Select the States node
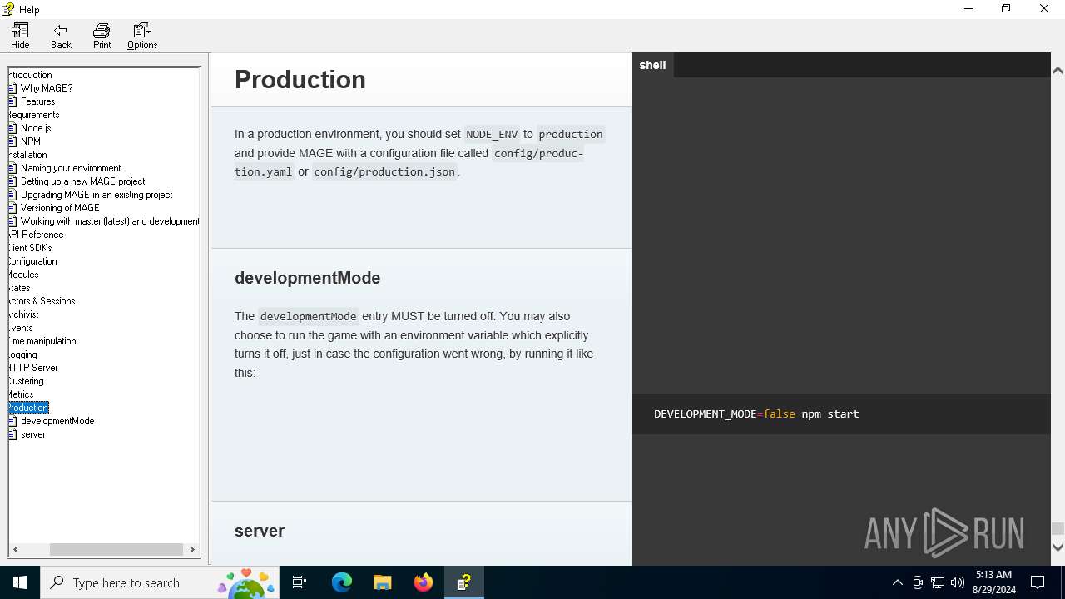Viewport: 1065px width, 599px height. (x=19, y=288)
